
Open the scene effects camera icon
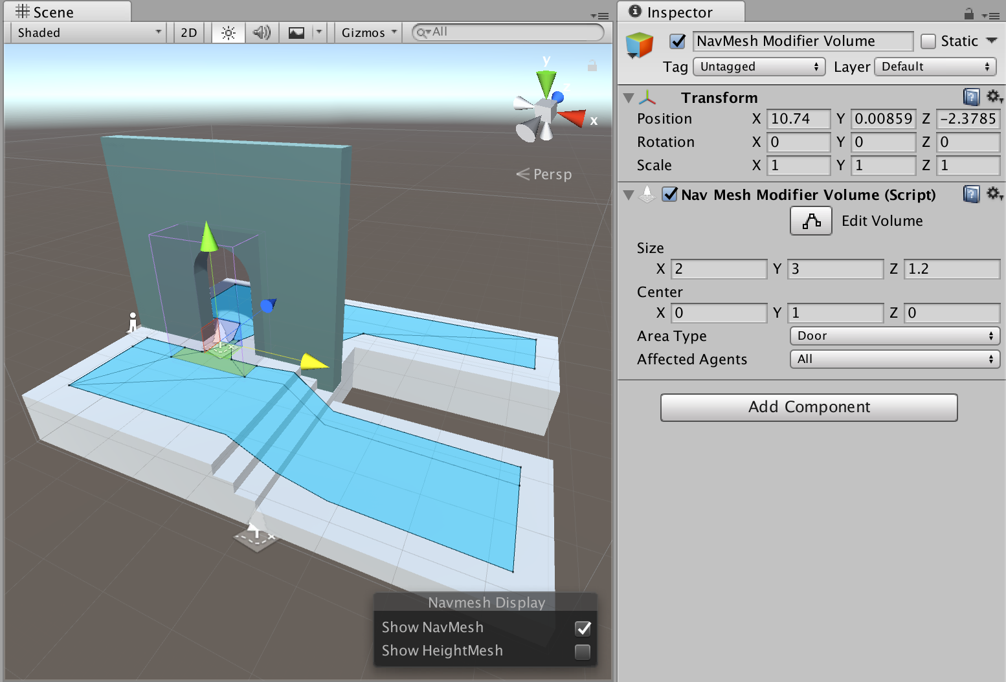296,32
